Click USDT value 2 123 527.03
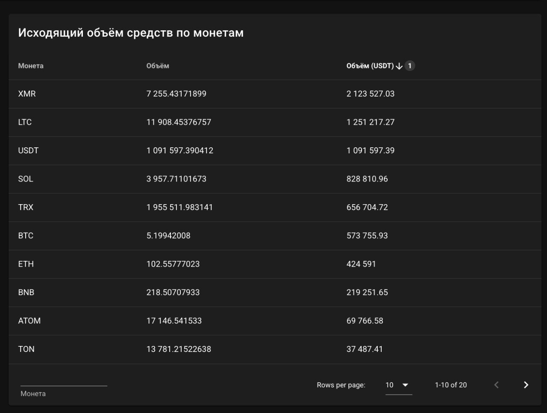This screenshot has width=547, height=413. (371, 94)
